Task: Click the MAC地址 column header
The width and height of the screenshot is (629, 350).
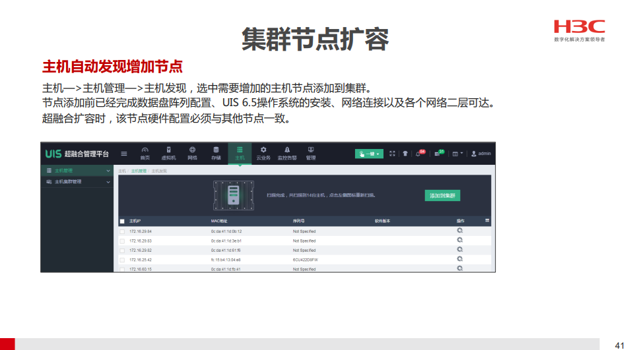Action: 219,221
